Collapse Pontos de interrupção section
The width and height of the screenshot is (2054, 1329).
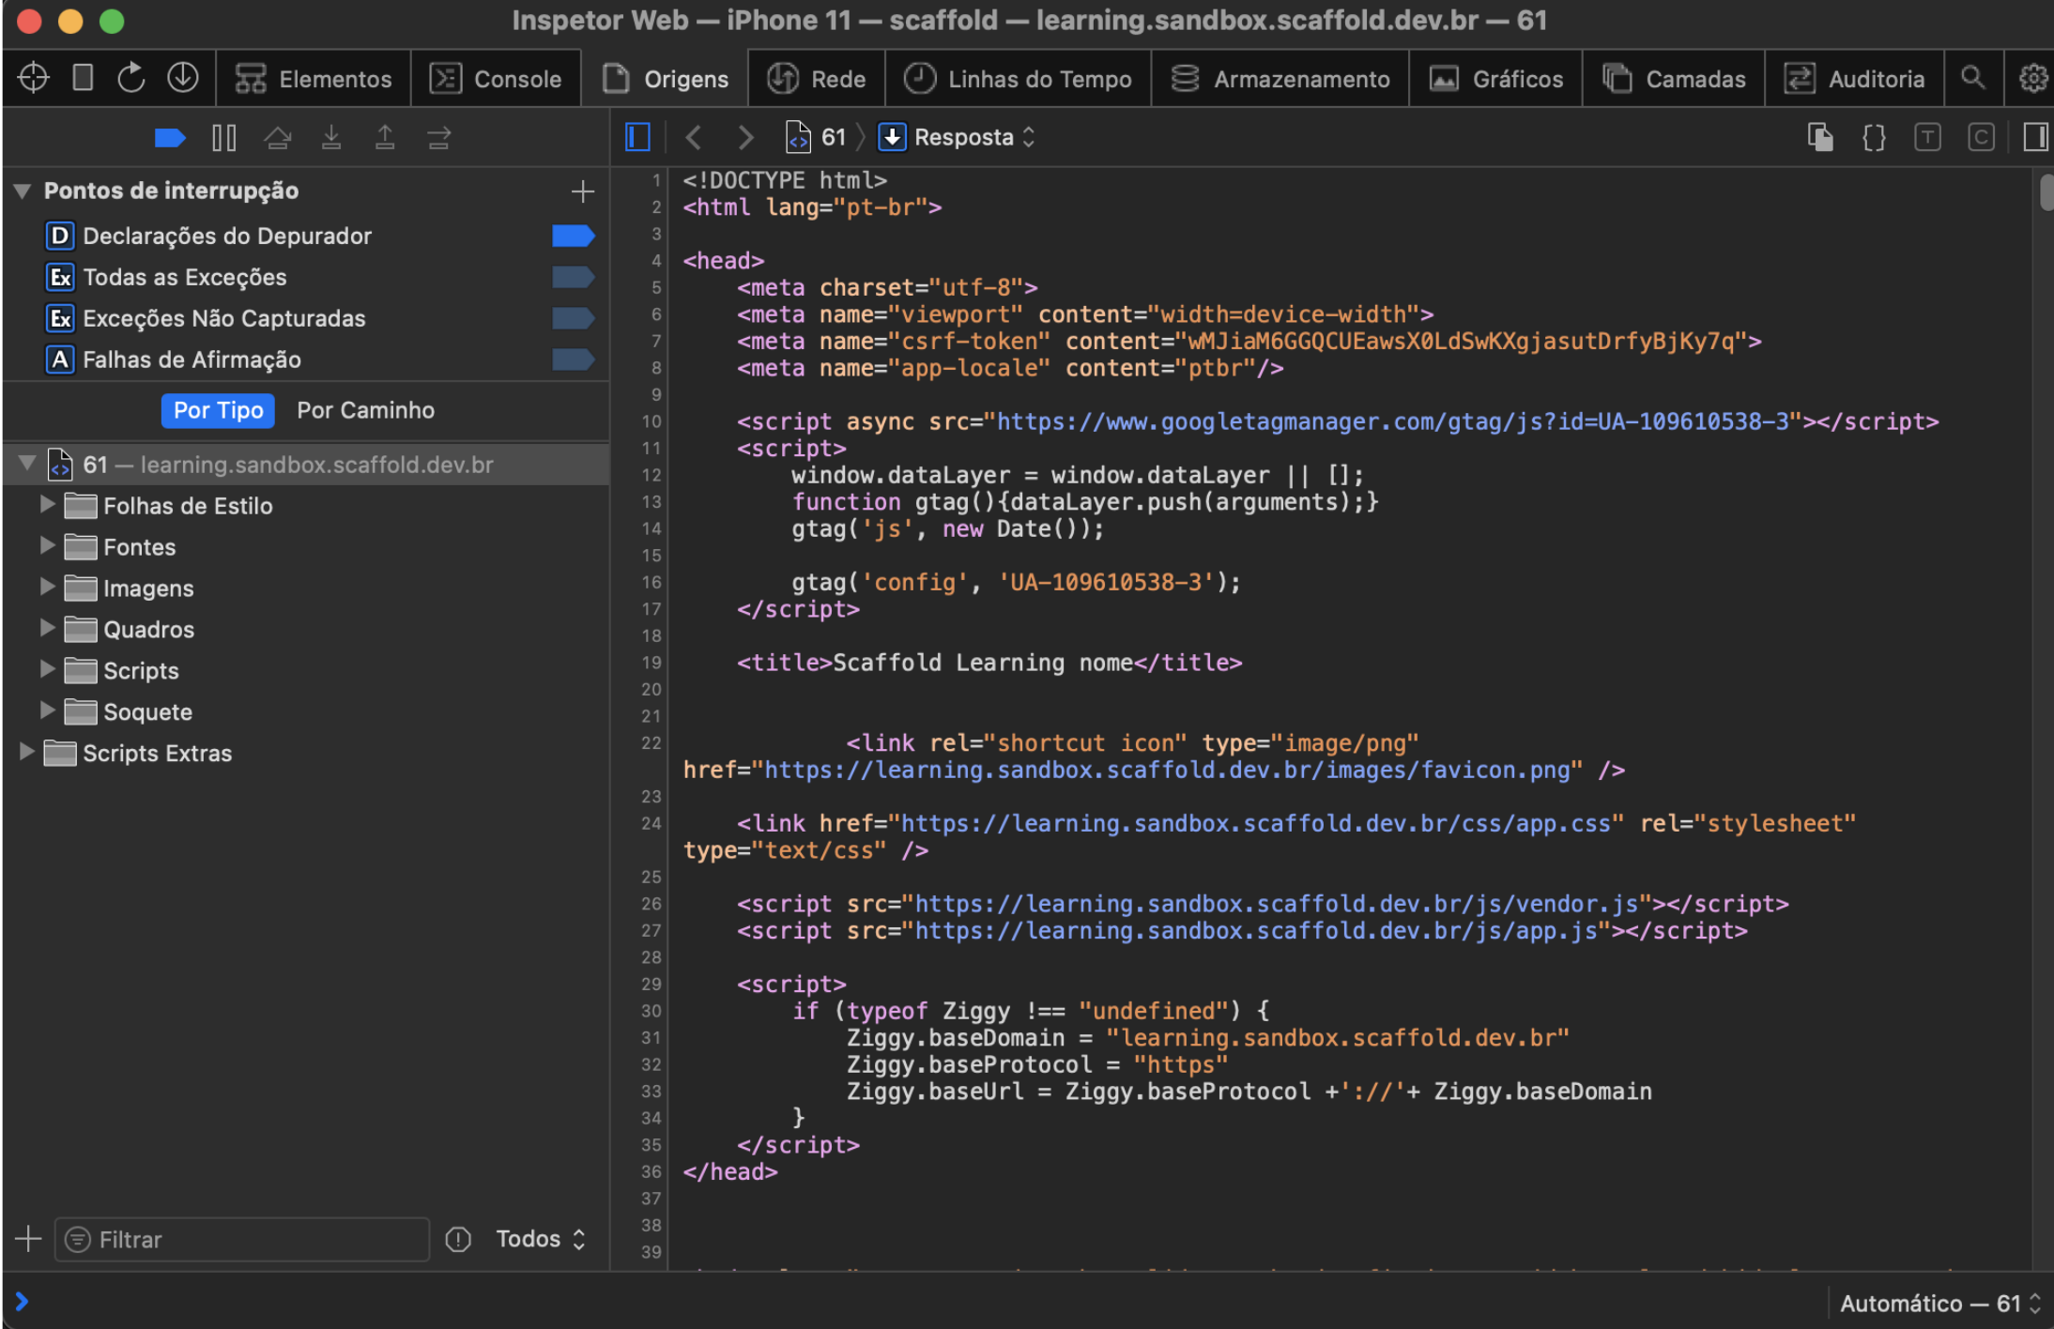(23, 191)
